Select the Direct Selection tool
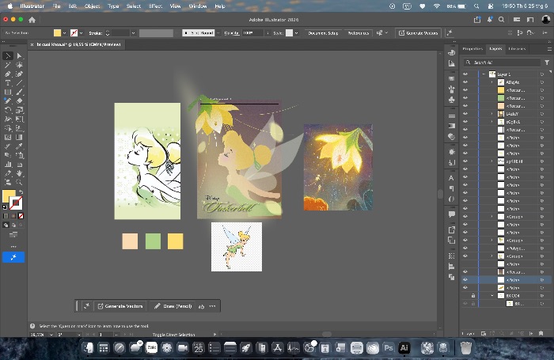554x360 pixels. 19,56
